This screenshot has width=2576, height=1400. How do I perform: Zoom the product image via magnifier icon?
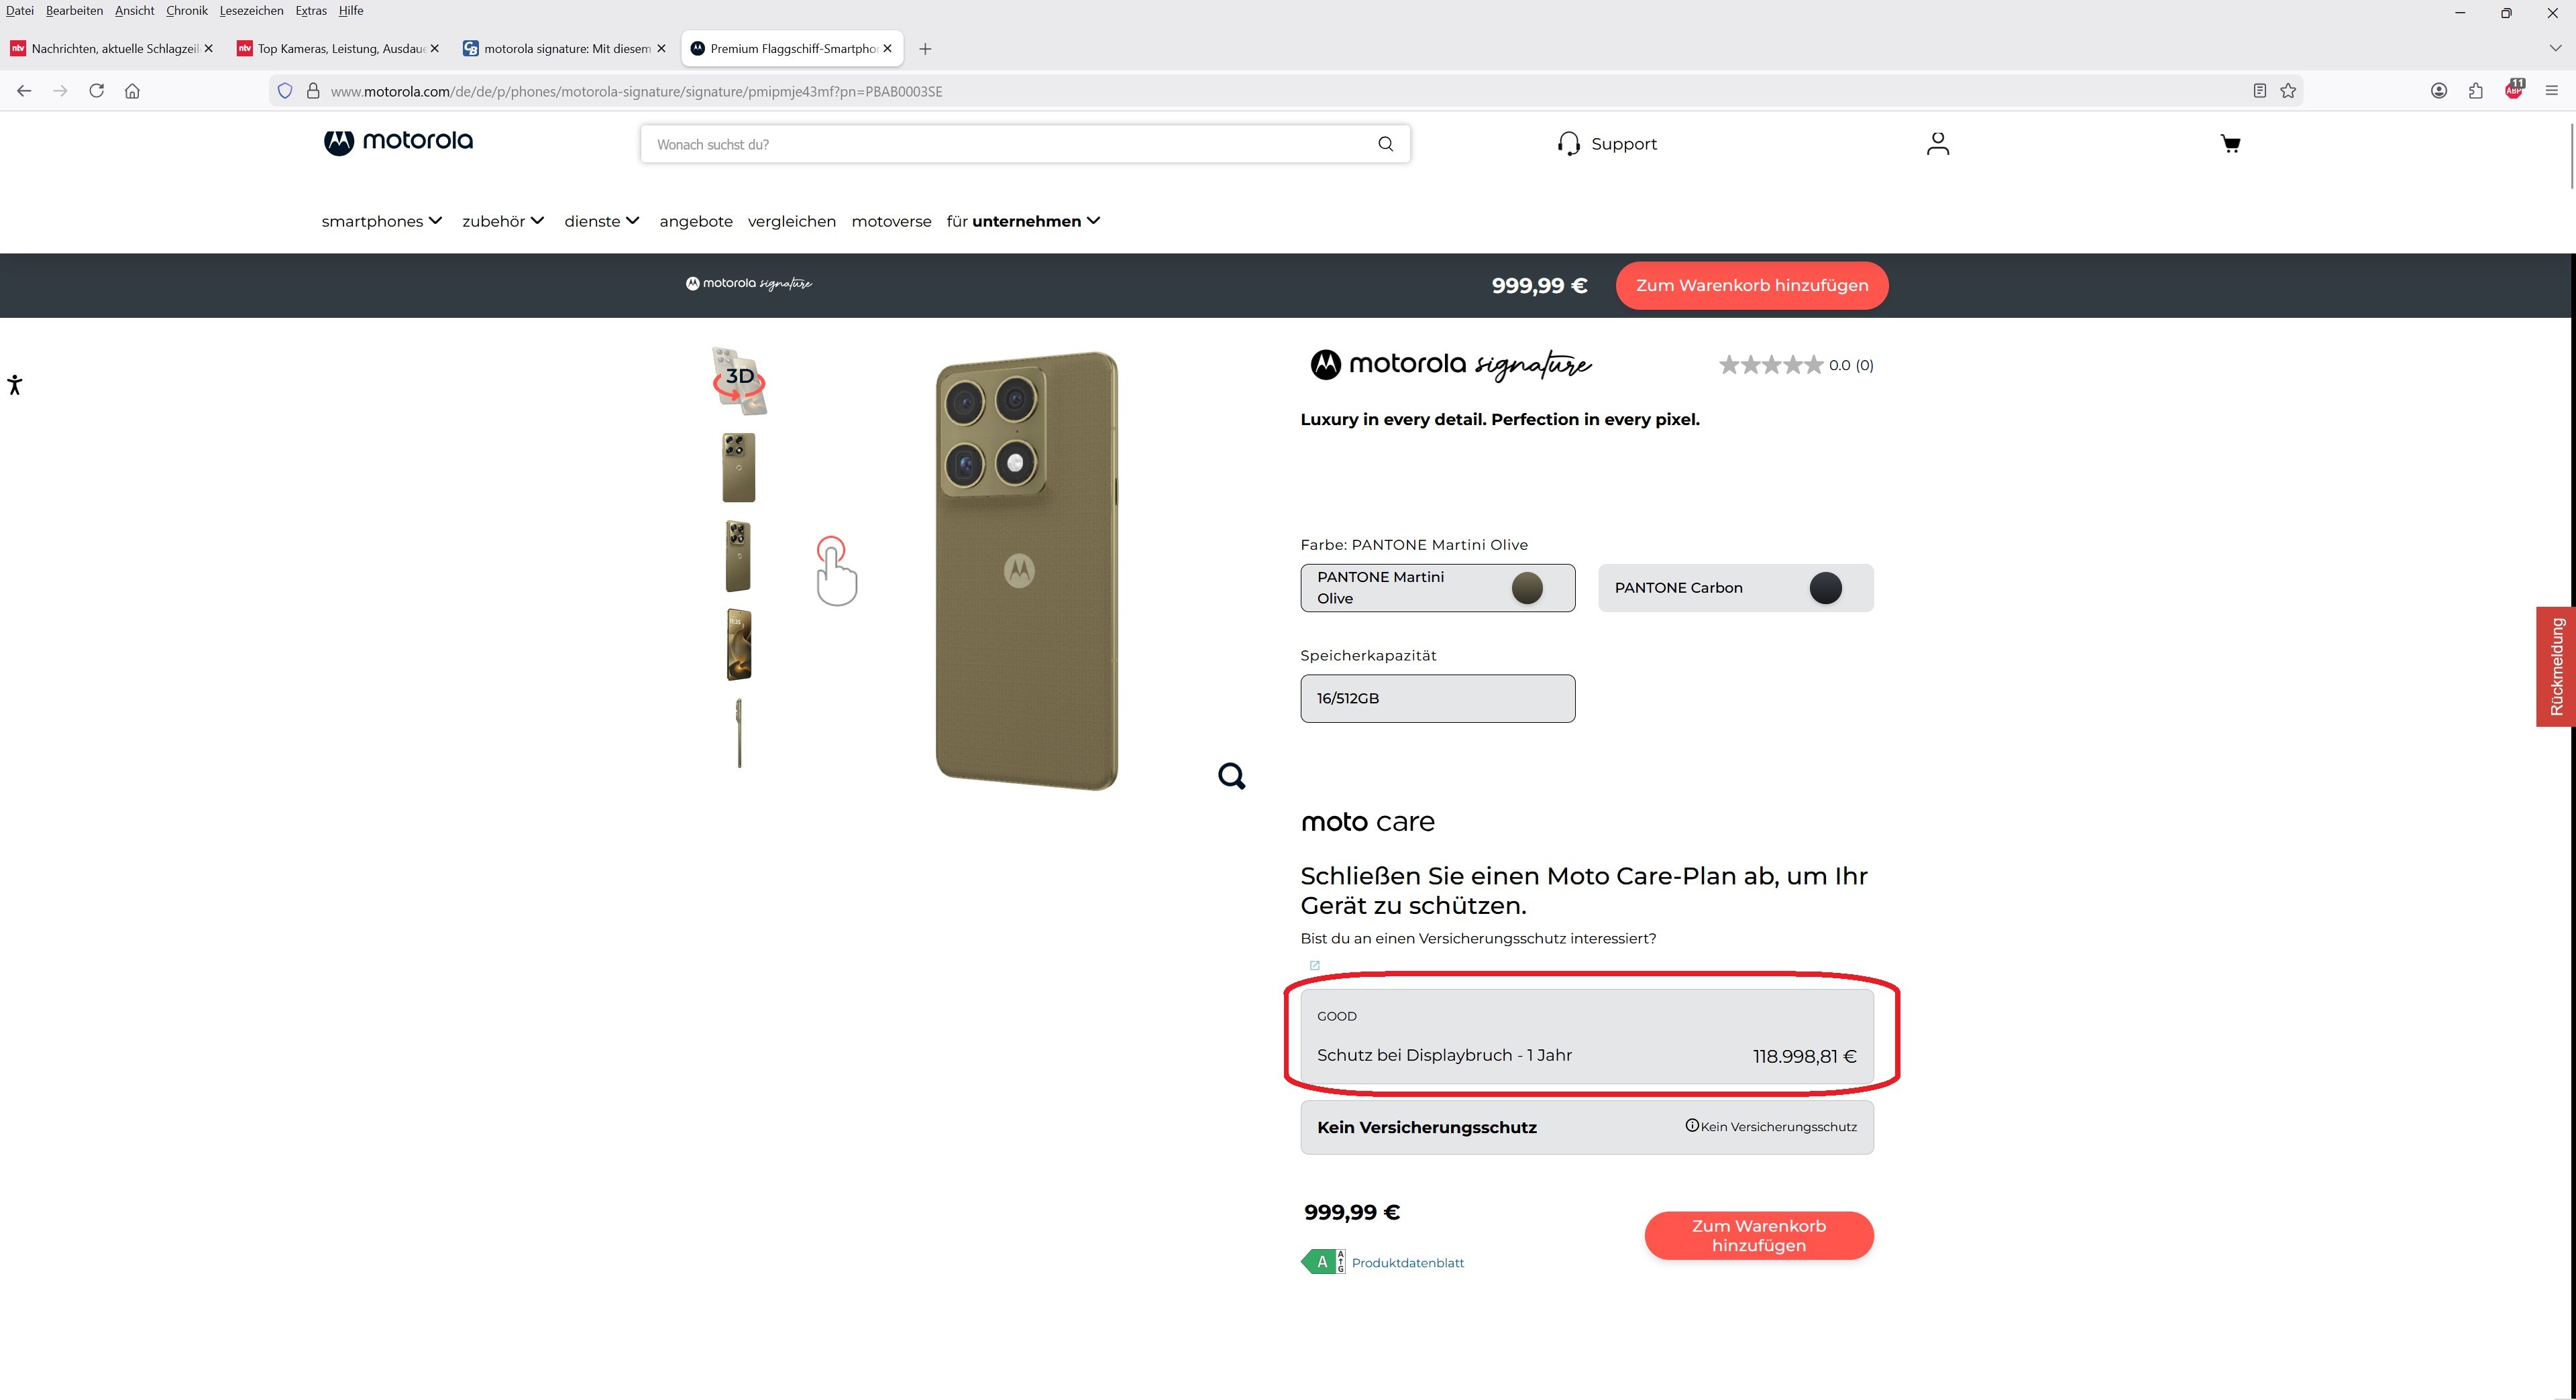pyautogui.click(x=1232, y=776)
